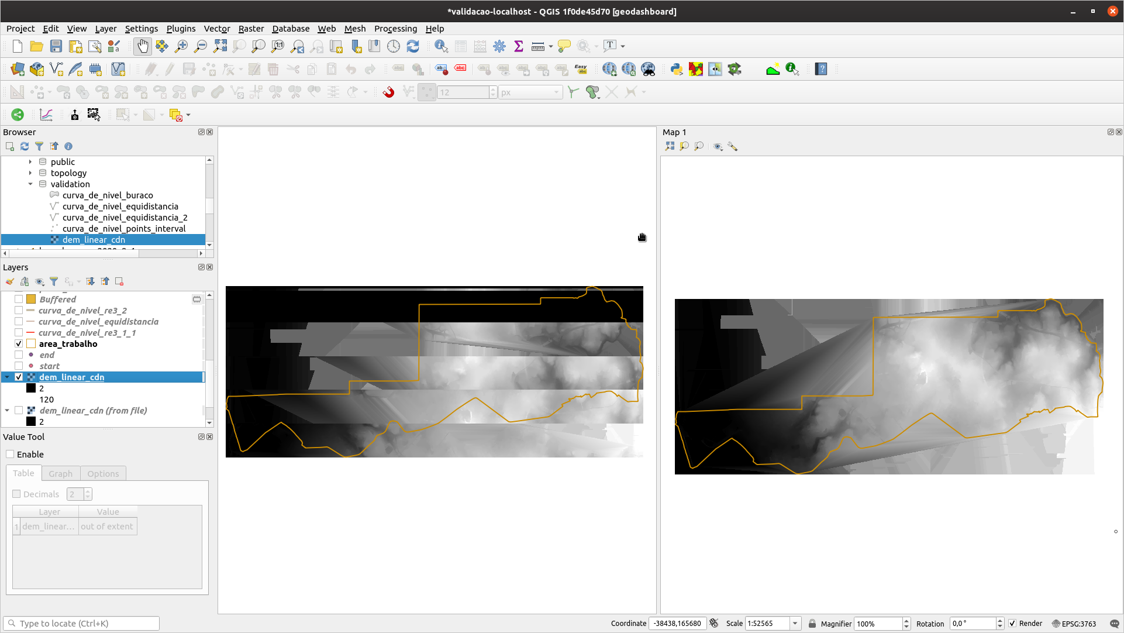Click the Type to locate search field
Image resolution: width=1124 pixels, height=633 pixels.
click(82, 623)
